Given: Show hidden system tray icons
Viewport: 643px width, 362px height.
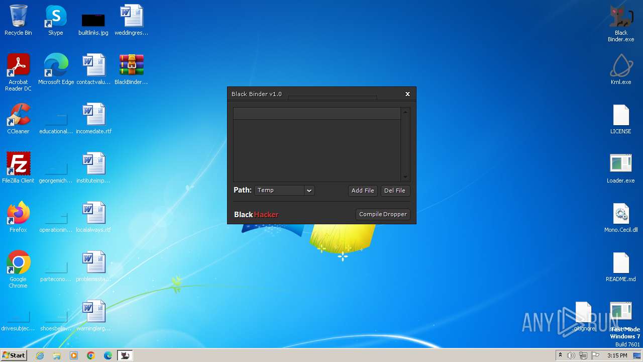Looking at the screenshot, I should (x=560, y=355).
